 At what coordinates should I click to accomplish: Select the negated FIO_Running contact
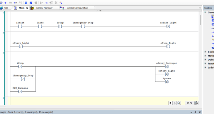[20, 92]
